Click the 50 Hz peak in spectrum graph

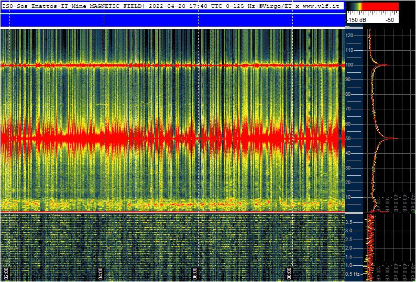coord(396,139)
